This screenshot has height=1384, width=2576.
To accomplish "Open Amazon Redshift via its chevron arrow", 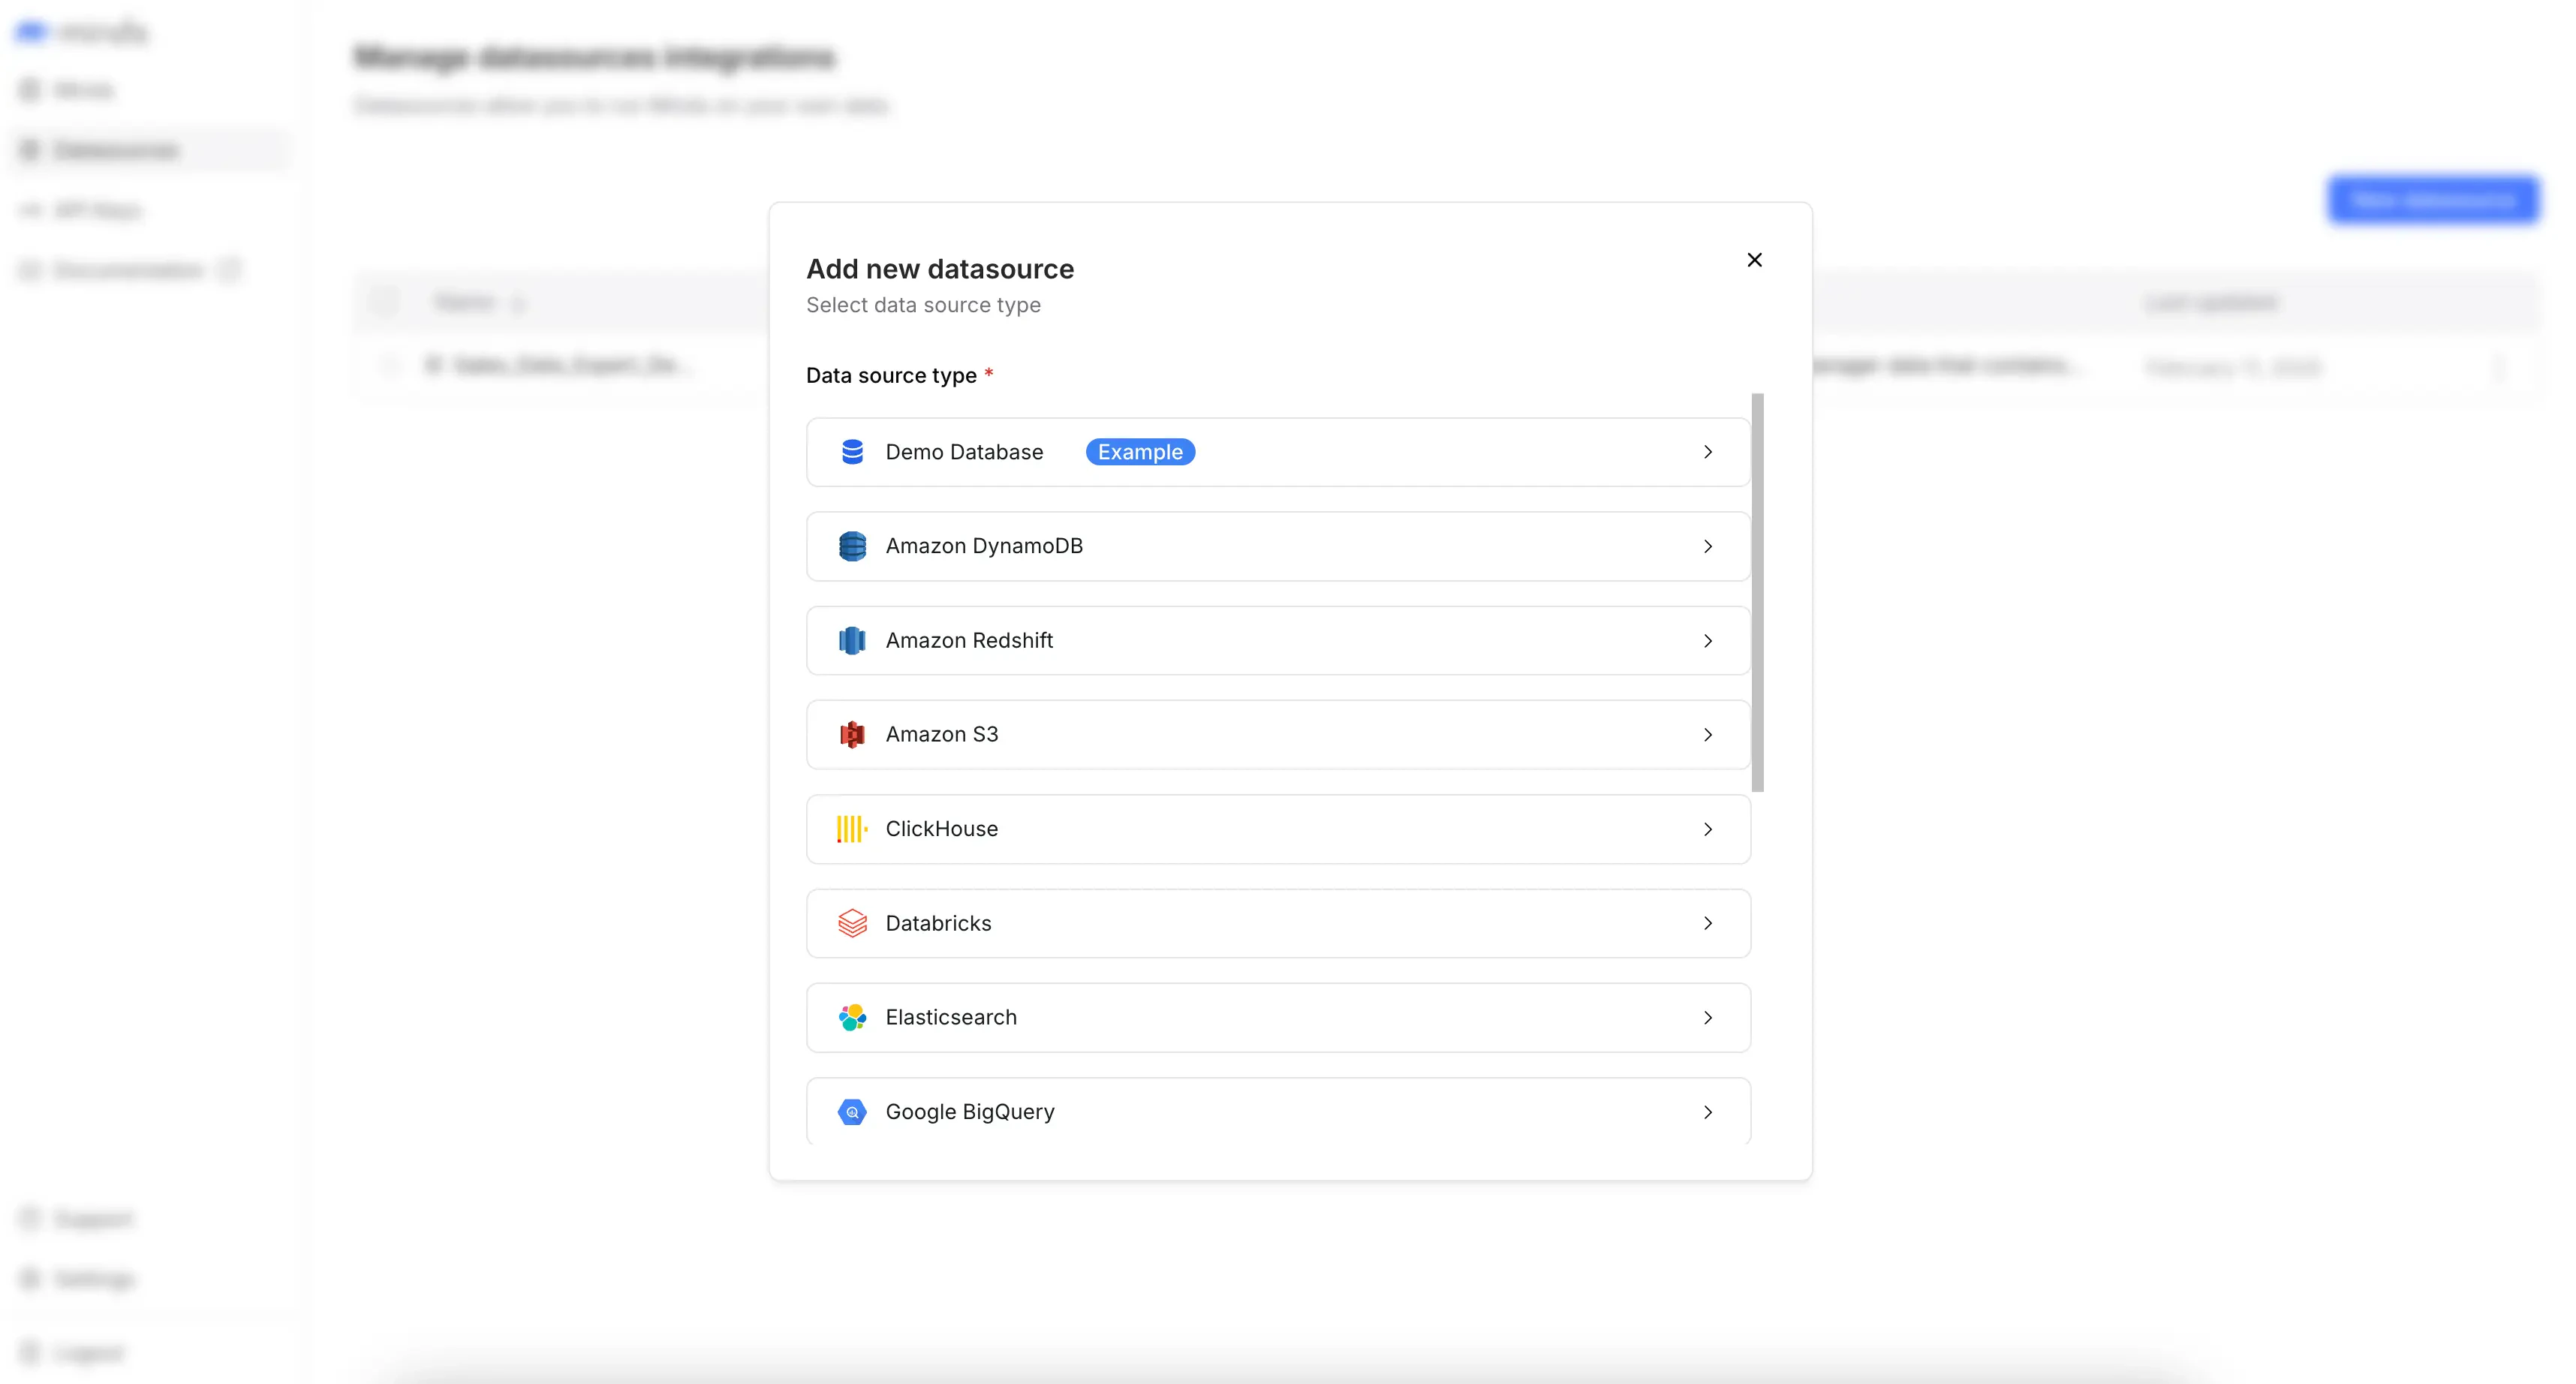I will [x=1708, y=640].
